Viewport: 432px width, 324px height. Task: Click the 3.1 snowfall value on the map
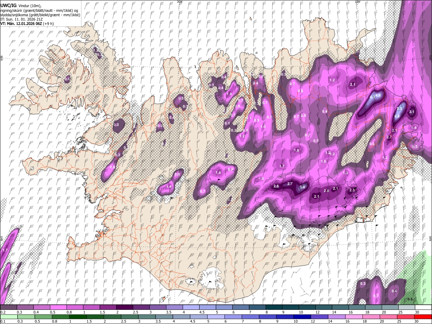[x=412, y=112]
